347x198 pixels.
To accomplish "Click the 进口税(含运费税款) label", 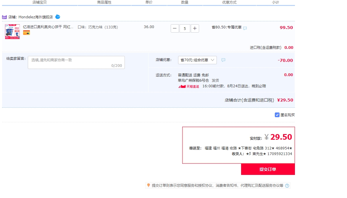I will tap(266, 47).
